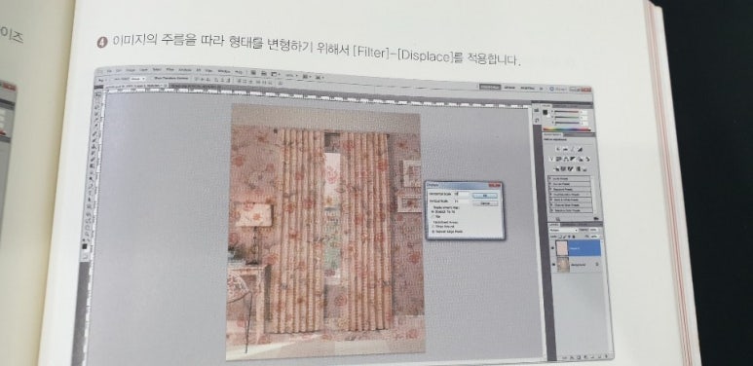
Task: Open the Select menu
Action: point(157,70)
